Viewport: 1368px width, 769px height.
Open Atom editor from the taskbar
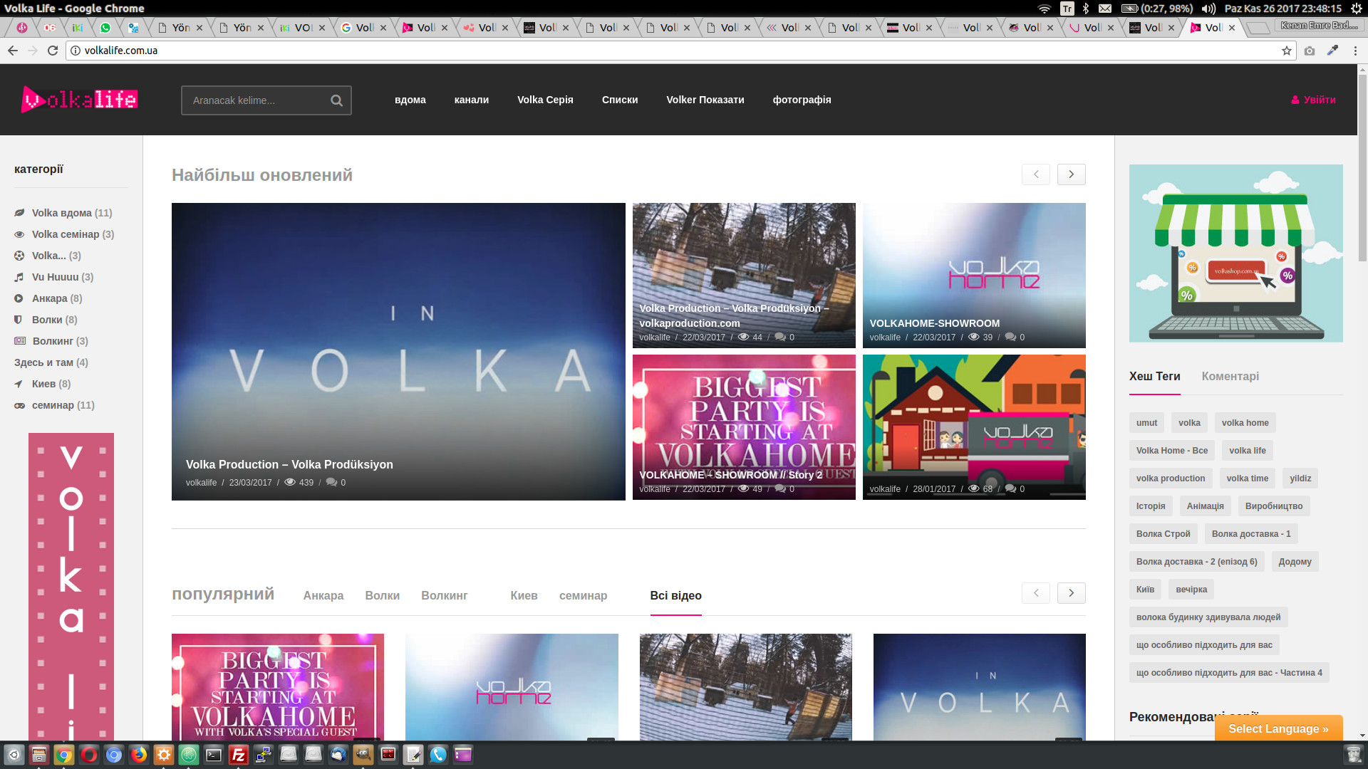coord(189,754)
